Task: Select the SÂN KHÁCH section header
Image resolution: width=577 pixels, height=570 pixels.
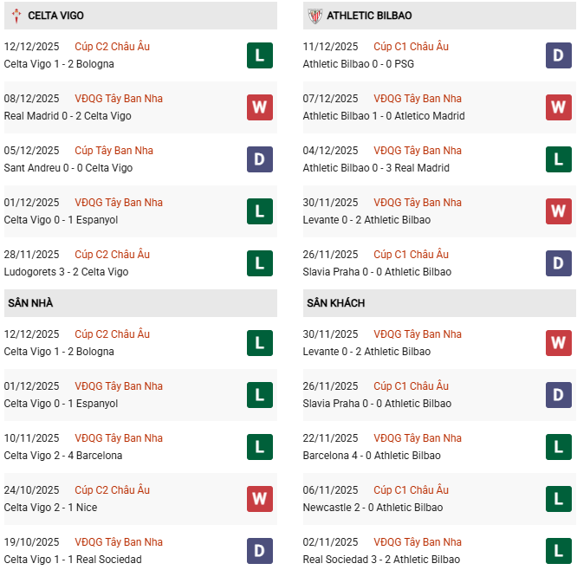Action: coord(335,303)
